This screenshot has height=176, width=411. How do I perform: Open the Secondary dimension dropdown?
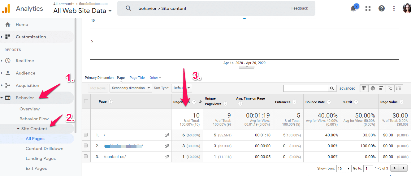[x=131, y=88]
